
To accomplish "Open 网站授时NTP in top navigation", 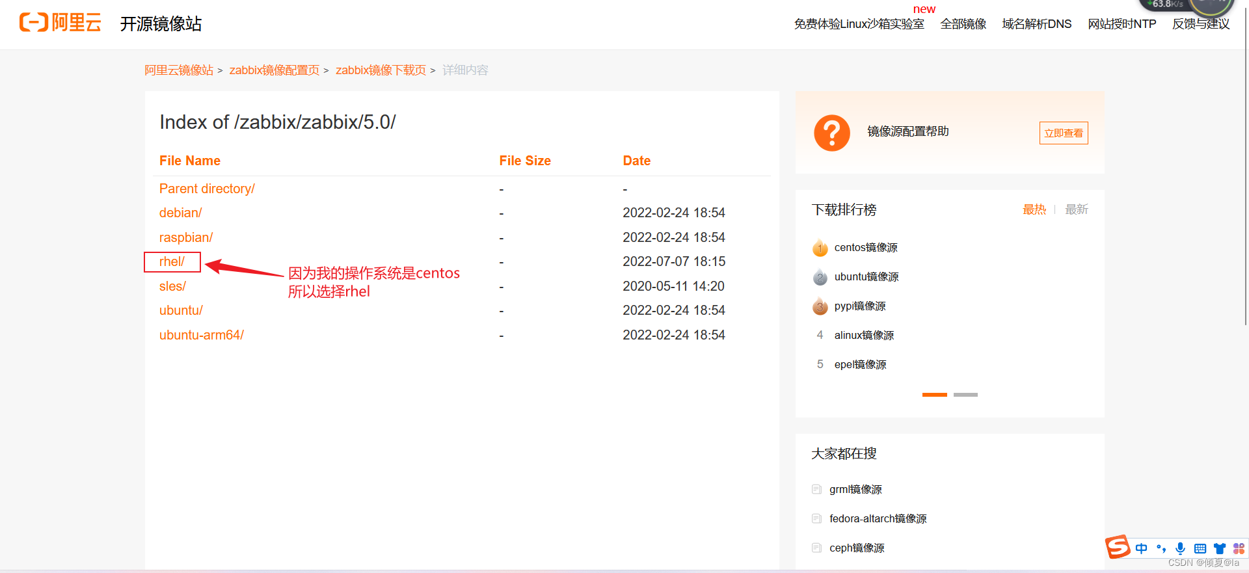I will point(1122,24).
